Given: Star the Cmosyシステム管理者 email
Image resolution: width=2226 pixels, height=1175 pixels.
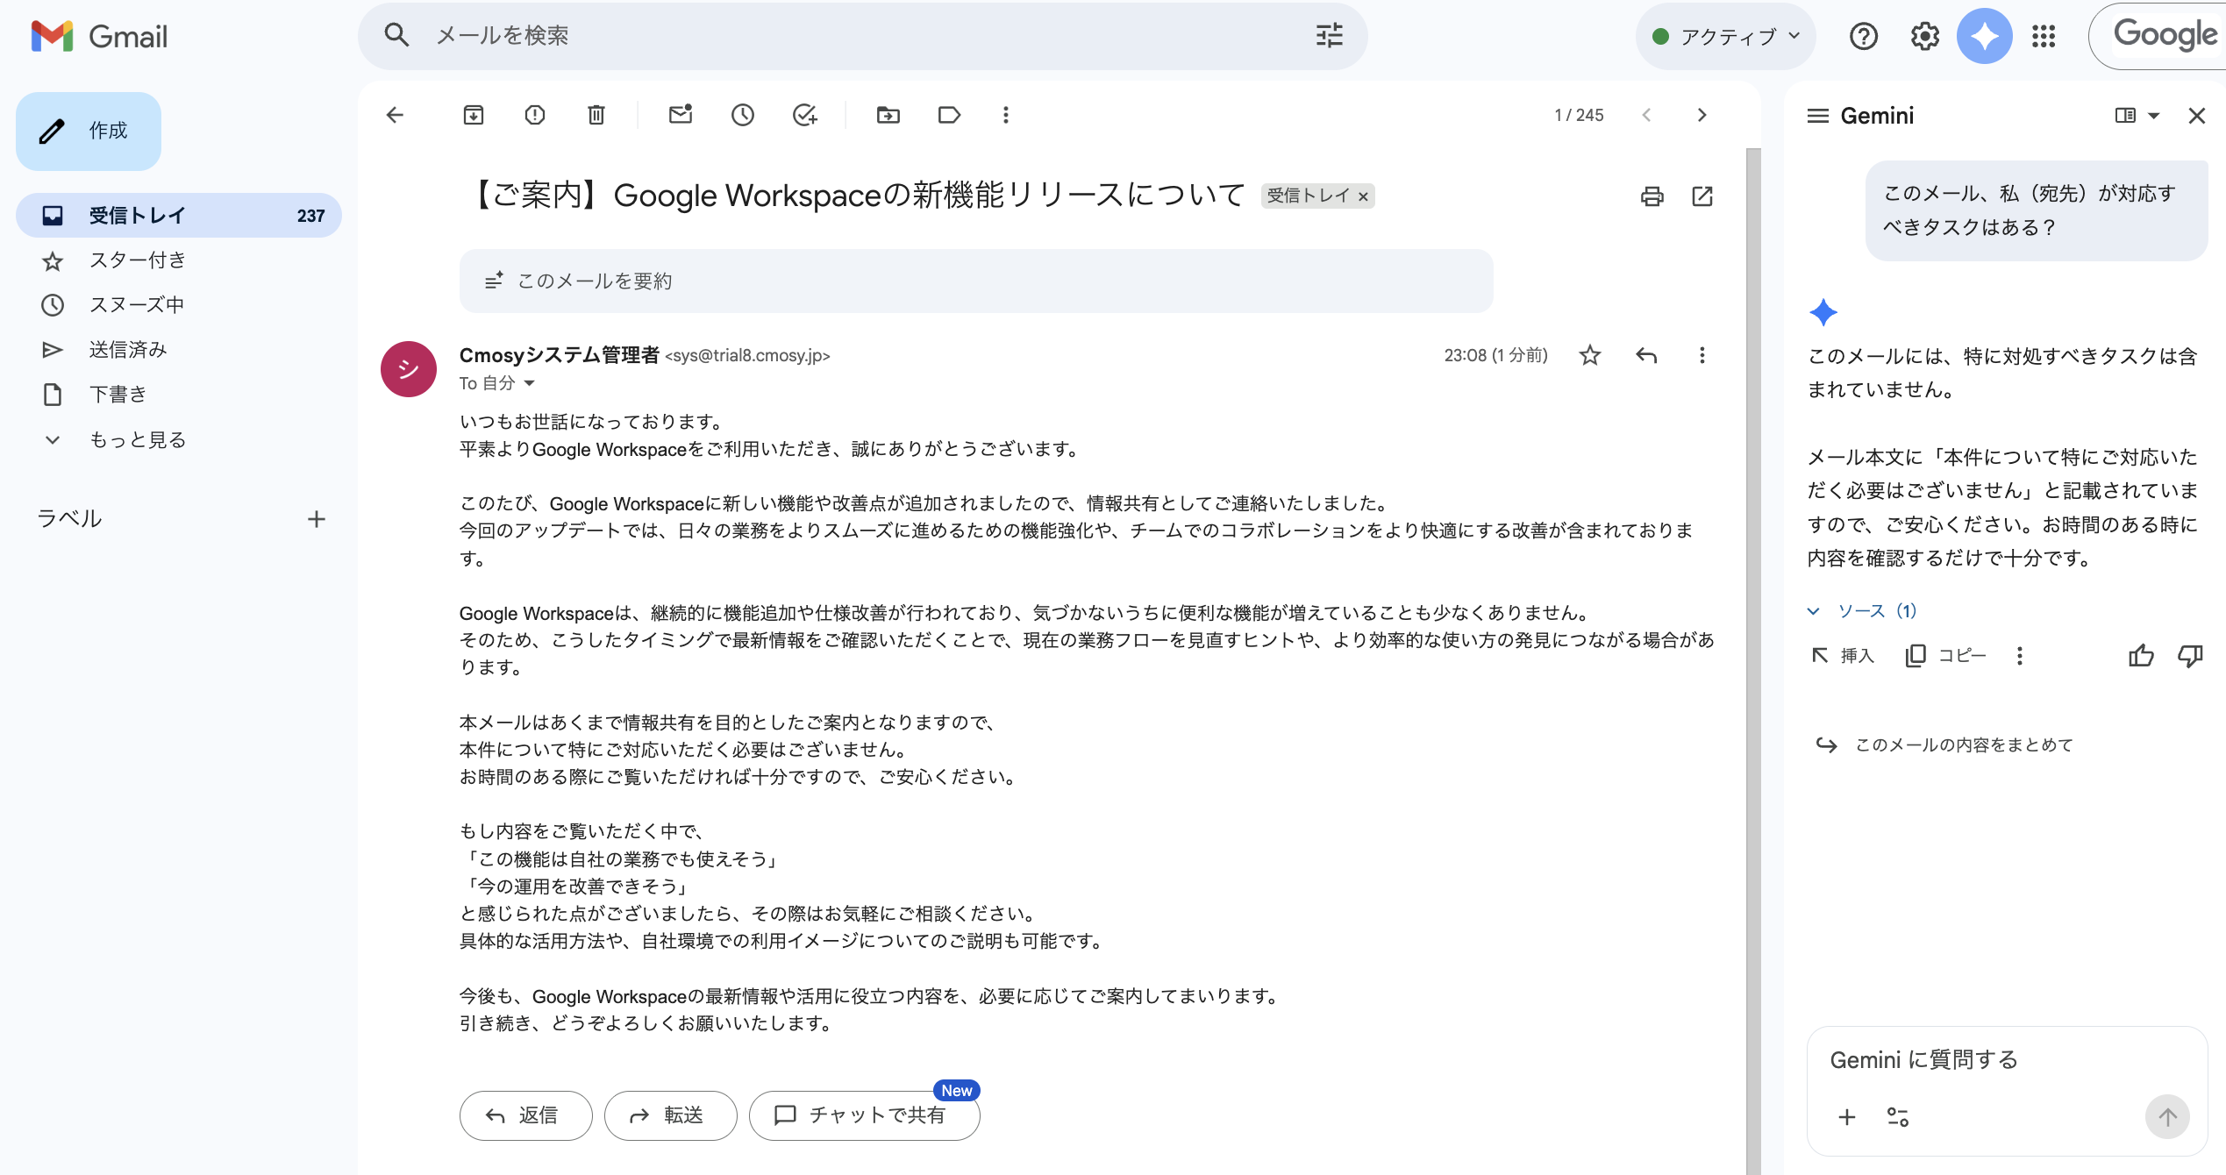Looking at the screenshot, I should coord(1589,355).
